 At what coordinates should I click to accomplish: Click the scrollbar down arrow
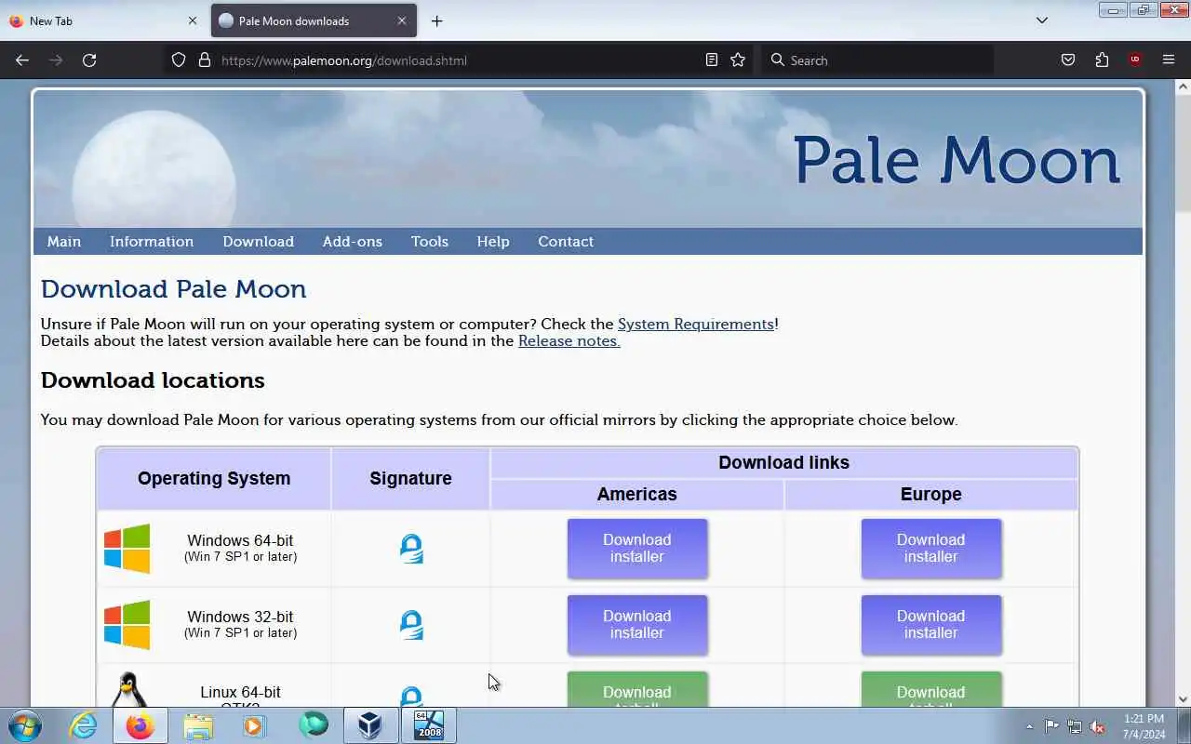click(1183, 699)
